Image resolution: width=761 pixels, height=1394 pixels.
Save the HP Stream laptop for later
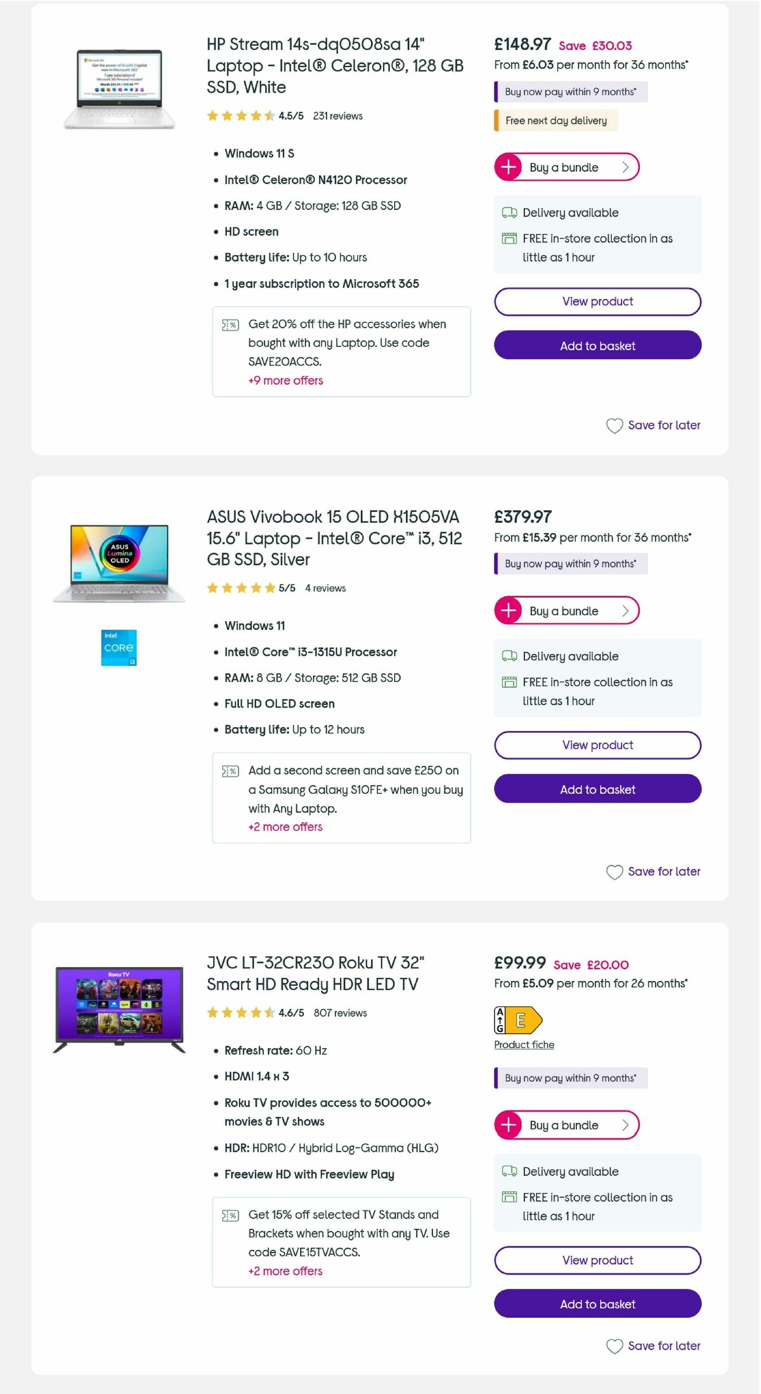(x=653, y=425)
